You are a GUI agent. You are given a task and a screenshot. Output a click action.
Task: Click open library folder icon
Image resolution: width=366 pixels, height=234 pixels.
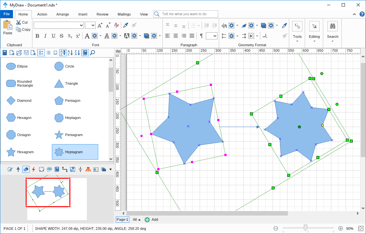click(19, 53)
